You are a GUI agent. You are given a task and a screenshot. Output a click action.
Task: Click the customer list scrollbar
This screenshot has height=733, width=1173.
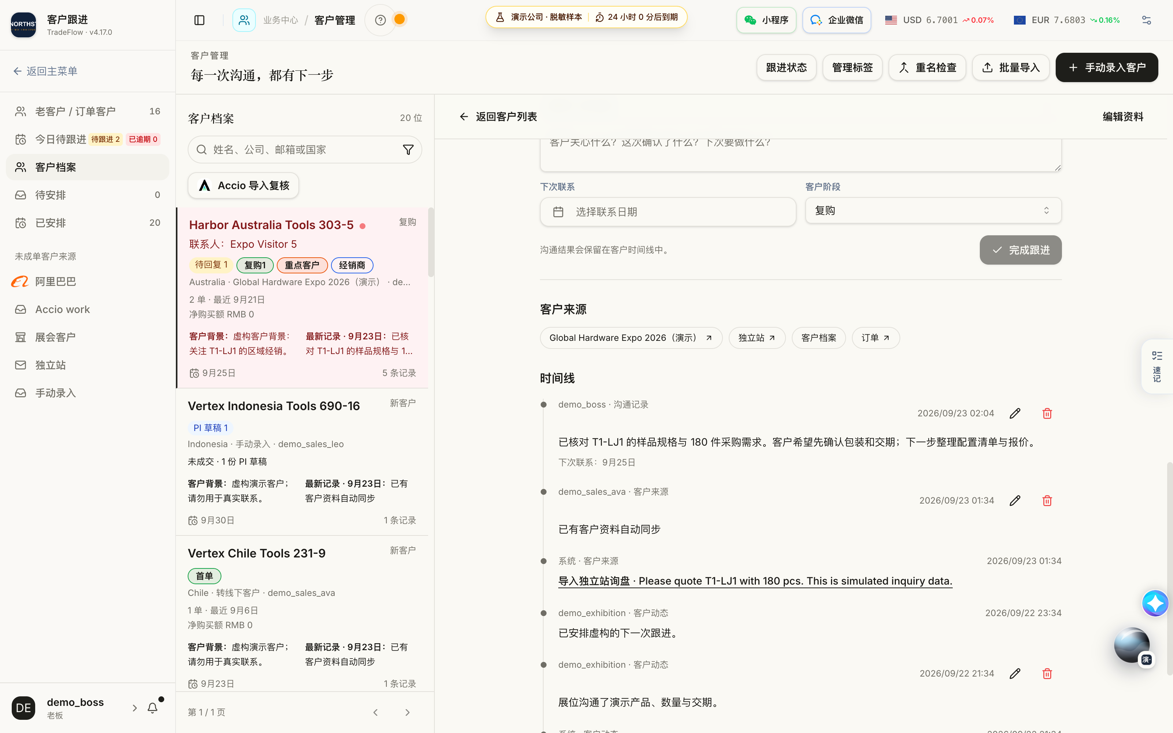coord(431,242)
